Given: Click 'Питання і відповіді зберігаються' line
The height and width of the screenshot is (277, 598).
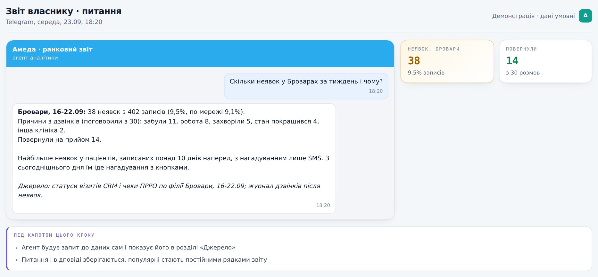Looking at the screenshot, I should tap(144, 260).
